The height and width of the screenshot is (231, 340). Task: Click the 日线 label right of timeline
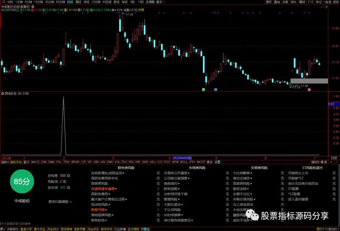[x=334, y=158]
